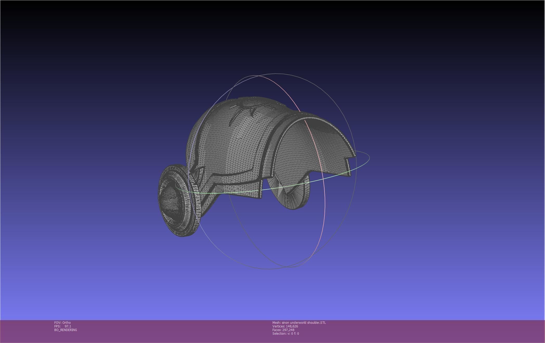Click the BO_RENDERING status text

pyautogui.click(x=66, y=330)
